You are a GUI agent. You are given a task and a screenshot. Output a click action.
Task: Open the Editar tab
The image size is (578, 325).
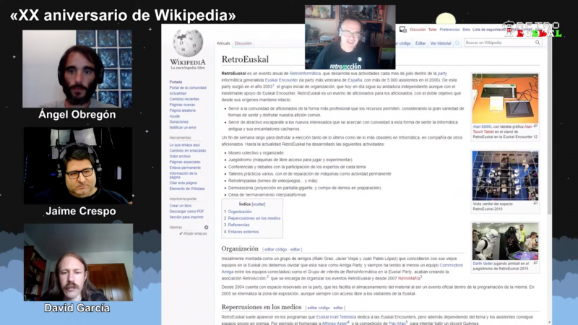tap(420, 43)
